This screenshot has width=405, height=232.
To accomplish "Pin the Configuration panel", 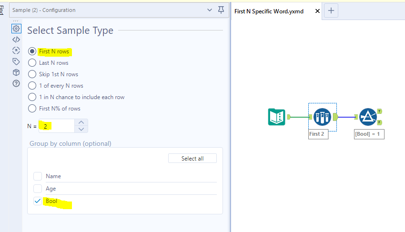I will pos(221,10).
